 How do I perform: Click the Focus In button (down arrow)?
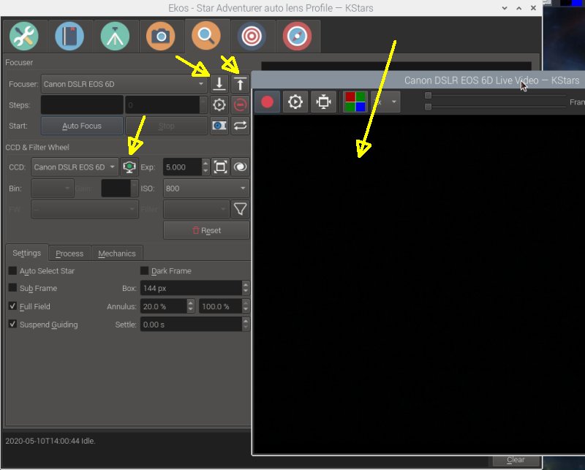click(x=219, y=84)
